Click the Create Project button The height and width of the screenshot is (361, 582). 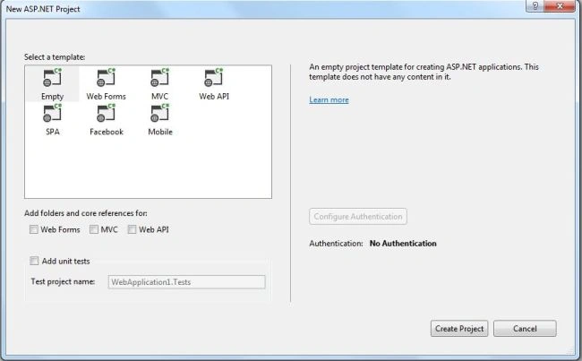(x=459, y=329)
